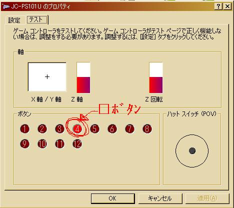Switch to the 設定 tab
234x208 pixels.
(14, 20)
